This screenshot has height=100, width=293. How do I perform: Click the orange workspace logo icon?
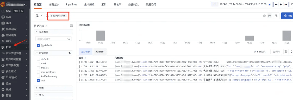3,4
